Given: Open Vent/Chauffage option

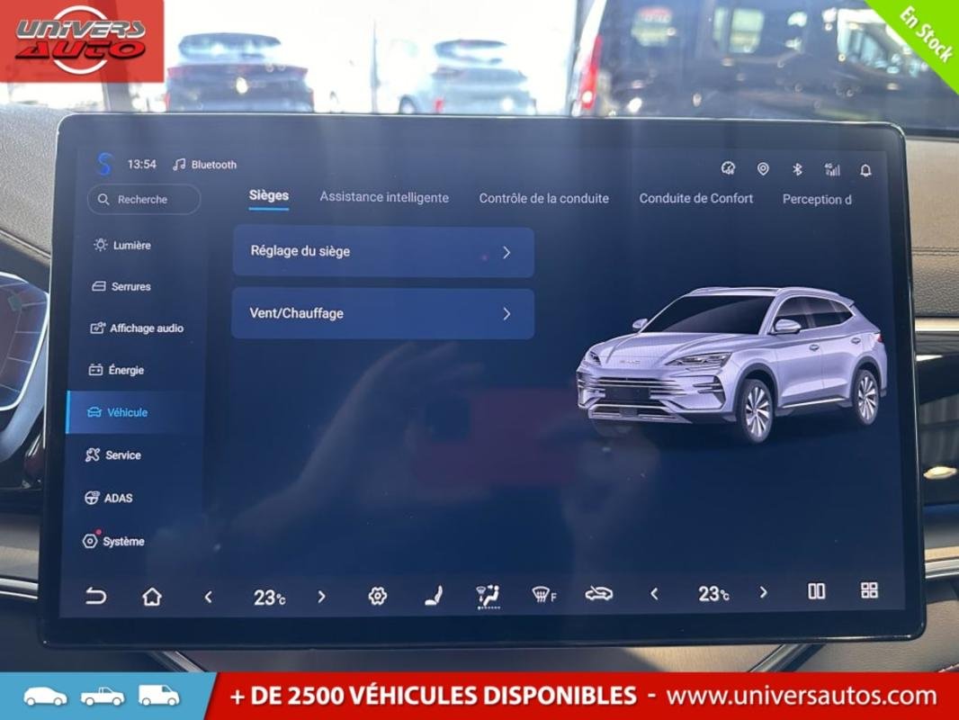Looking at the screenshot, I should (383, 314).
